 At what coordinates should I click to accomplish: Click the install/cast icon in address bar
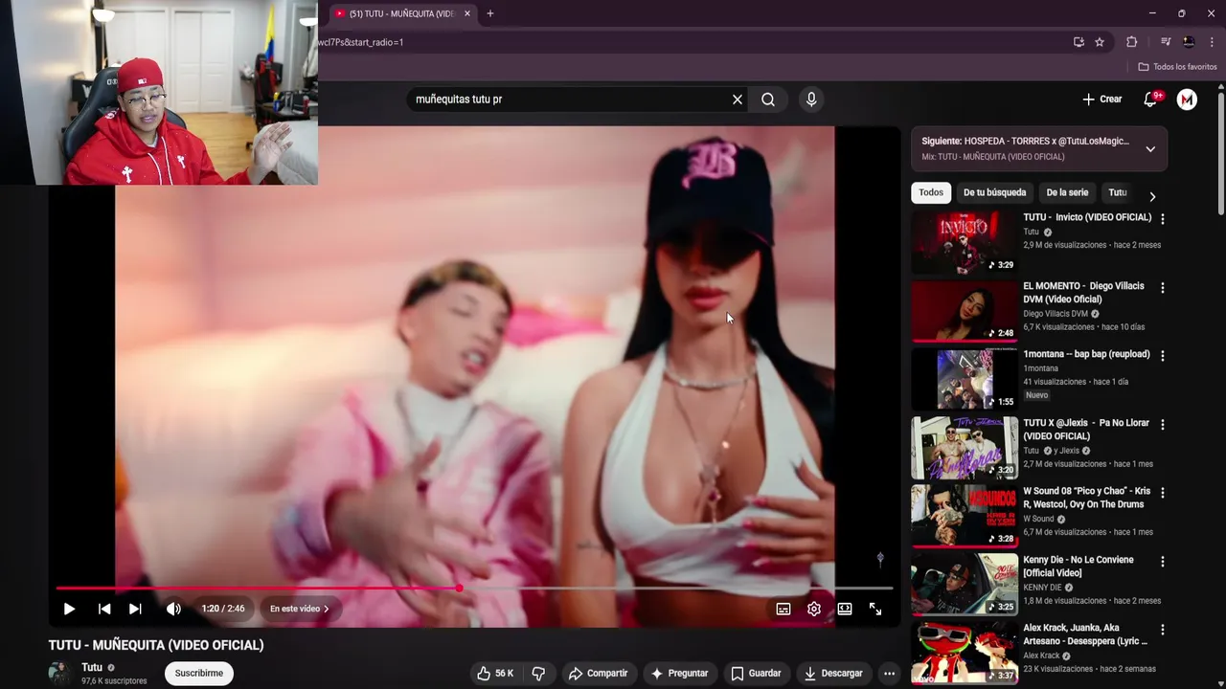(x=1078, y=42)
